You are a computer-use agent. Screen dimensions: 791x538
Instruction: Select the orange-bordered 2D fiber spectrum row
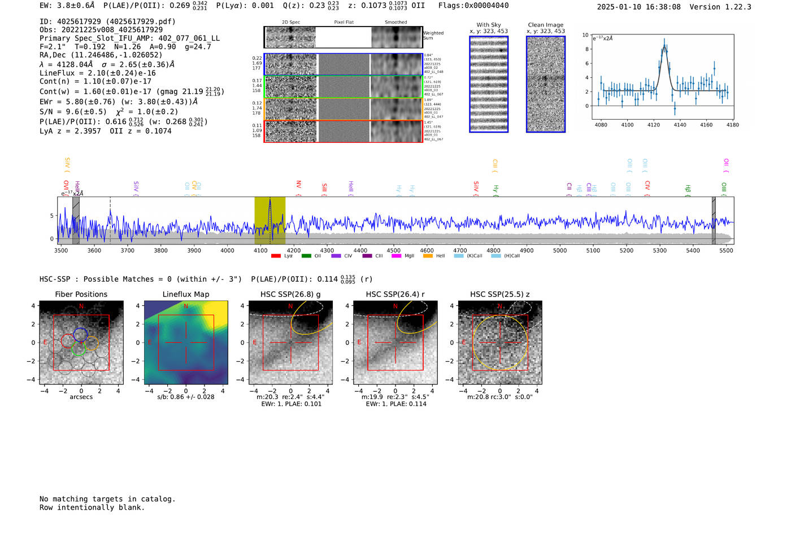[343, 109]
